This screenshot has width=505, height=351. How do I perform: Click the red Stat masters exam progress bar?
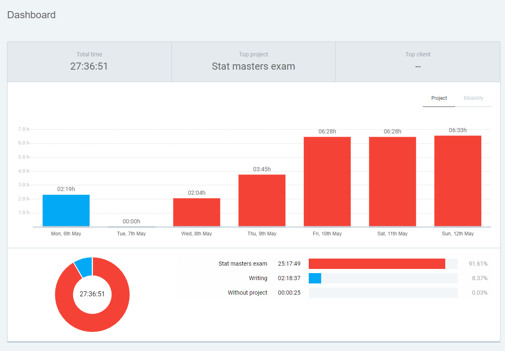376,264
